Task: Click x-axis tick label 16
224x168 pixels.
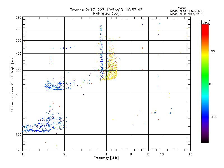Action: (x=190, y=154)
